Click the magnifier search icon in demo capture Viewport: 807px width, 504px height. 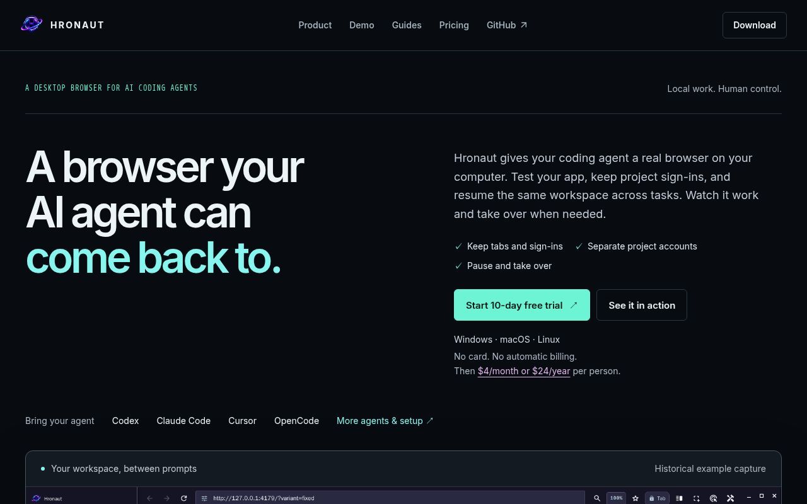click(x=597, y=498)
